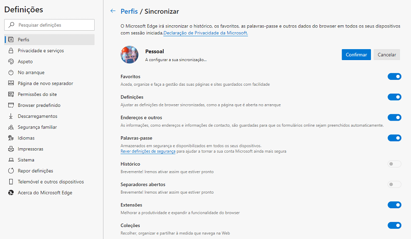Click the power icon beside No arranque

coord(11,72)
